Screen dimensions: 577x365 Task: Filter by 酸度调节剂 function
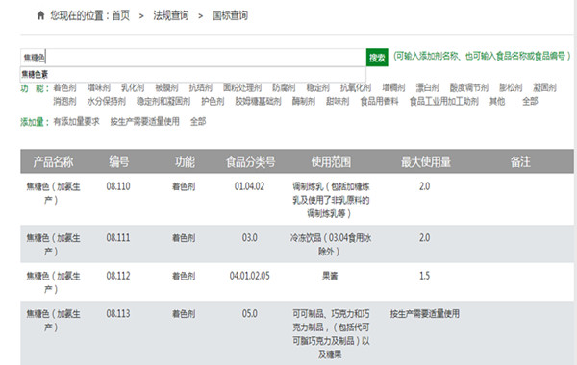pos(469,87)
